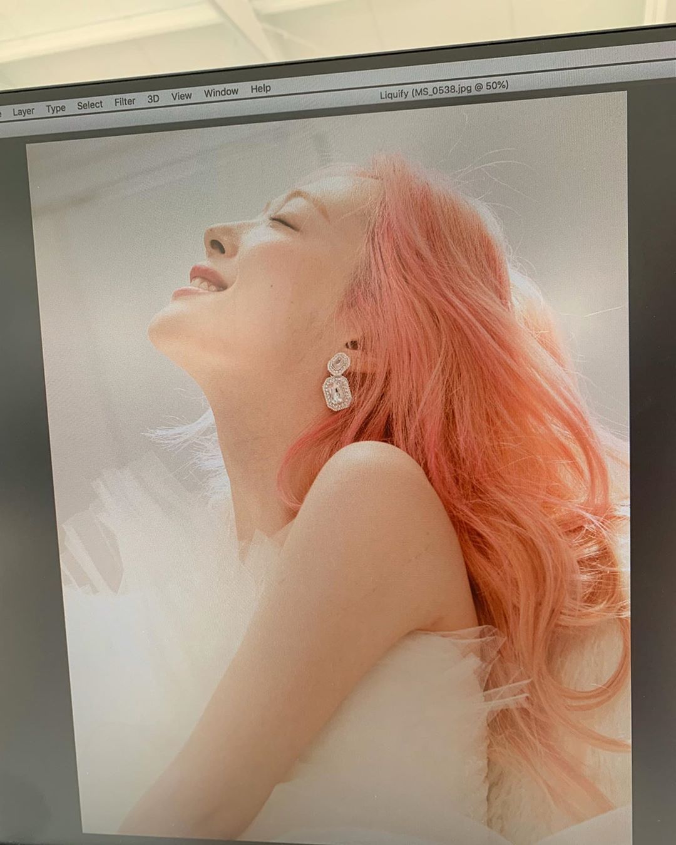
Task: Open the View menu
Action: click(181, 96)
